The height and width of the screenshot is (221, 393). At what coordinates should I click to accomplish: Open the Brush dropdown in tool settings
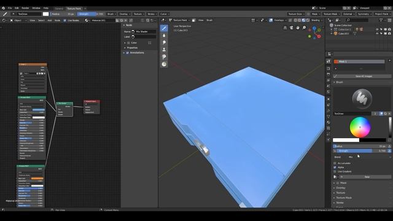(112, 14)
